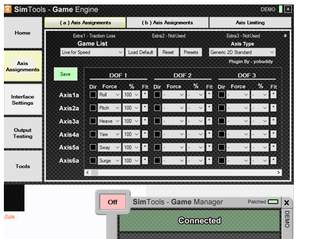310x239 pixels.
Task: Open Output Testing section
Action: tap(23, 133)
